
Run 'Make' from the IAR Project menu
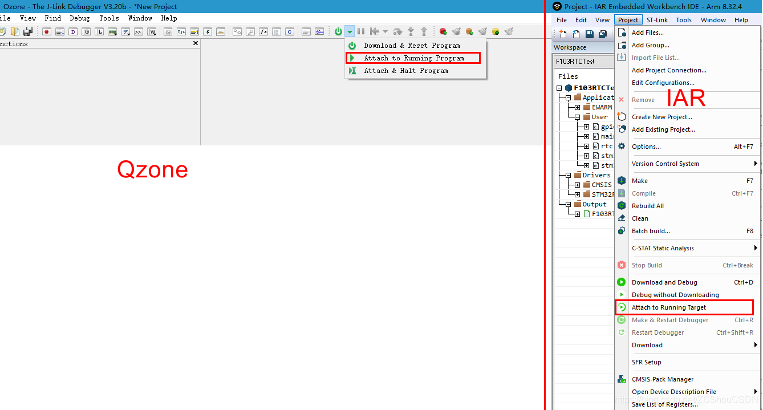[x=687, y=181]
